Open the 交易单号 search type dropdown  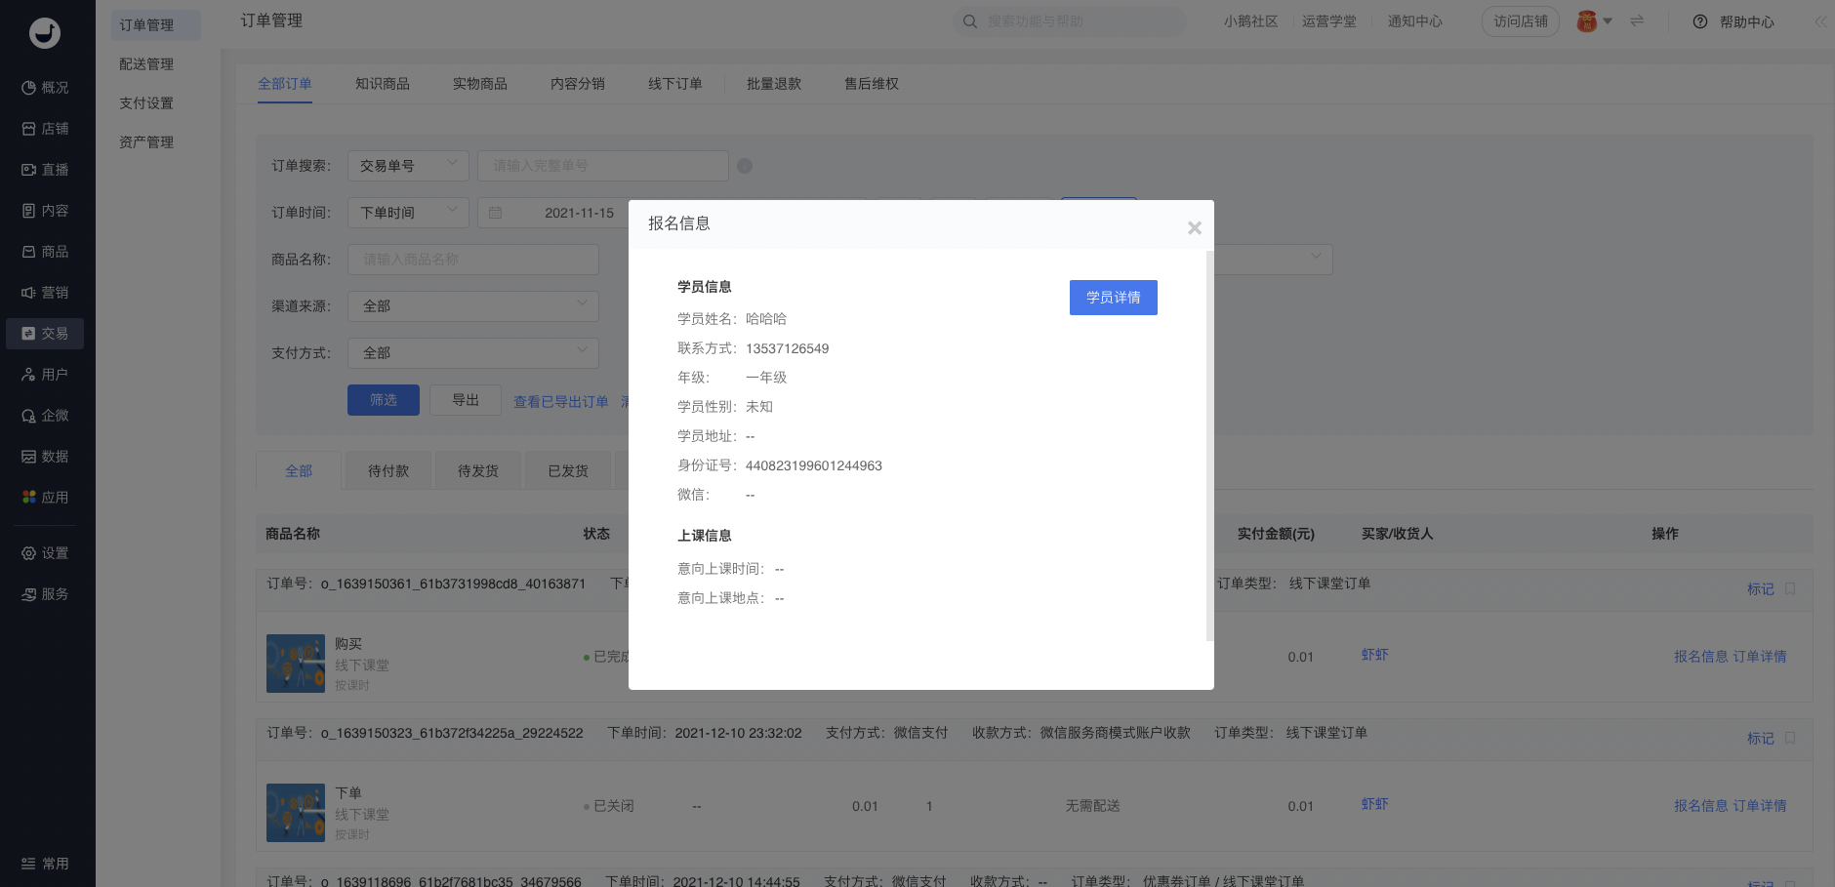coord(408,166)
